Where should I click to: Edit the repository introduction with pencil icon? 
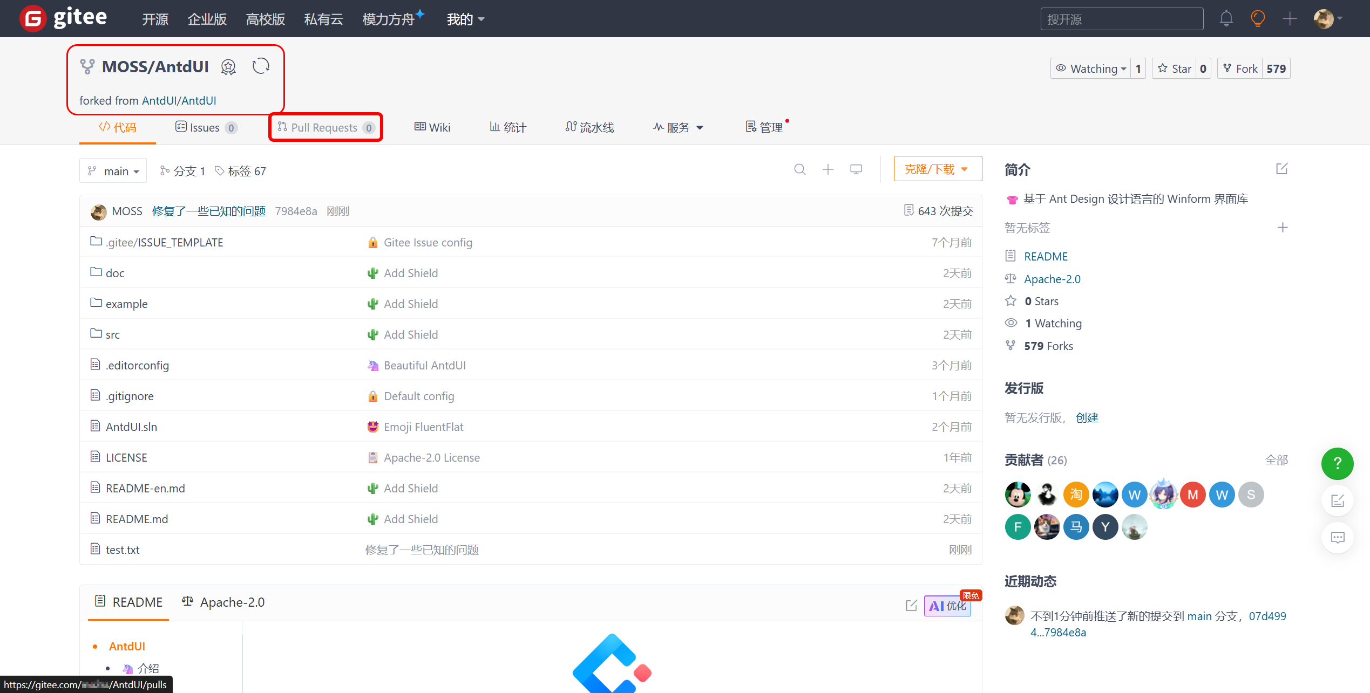1281,169
